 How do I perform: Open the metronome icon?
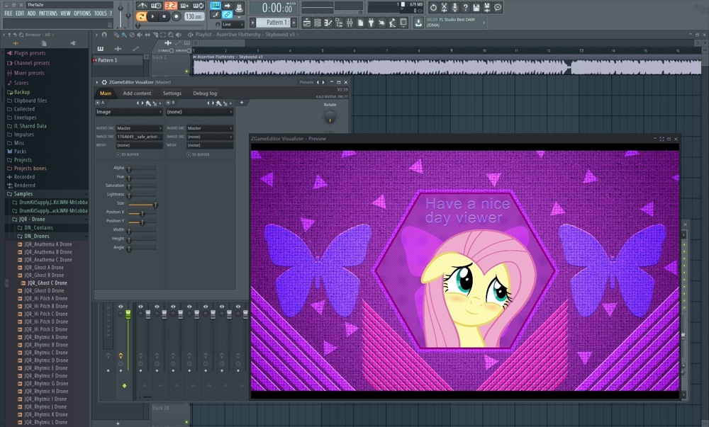143,6
